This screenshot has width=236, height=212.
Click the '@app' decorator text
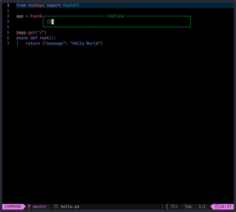pos(21,32)
